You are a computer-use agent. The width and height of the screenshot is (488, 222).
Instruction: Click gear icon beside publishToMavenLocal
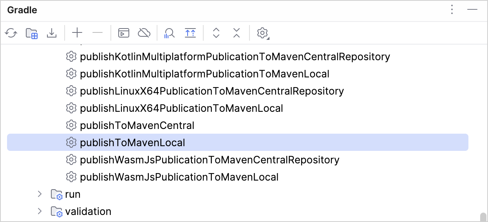coord(71,143)
